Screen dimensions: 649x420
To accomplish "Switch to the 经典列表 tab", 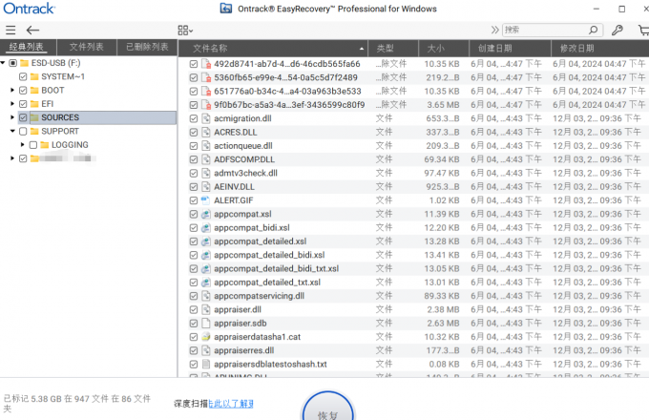I will (x=27, y=47).
